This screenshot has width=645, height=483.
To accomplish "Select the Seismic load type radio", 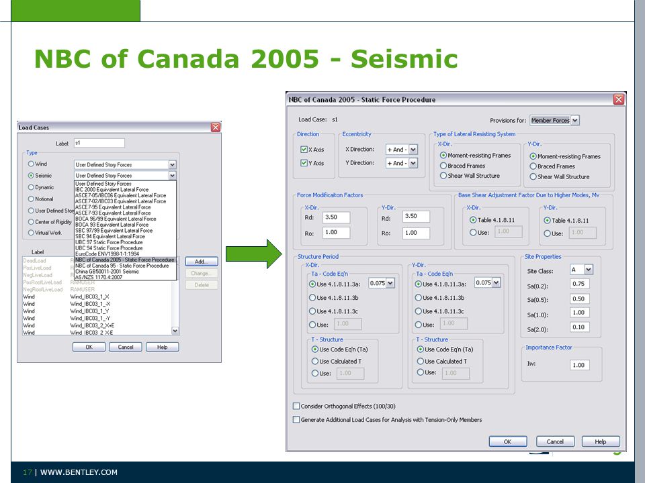I will tap(31, 175).
